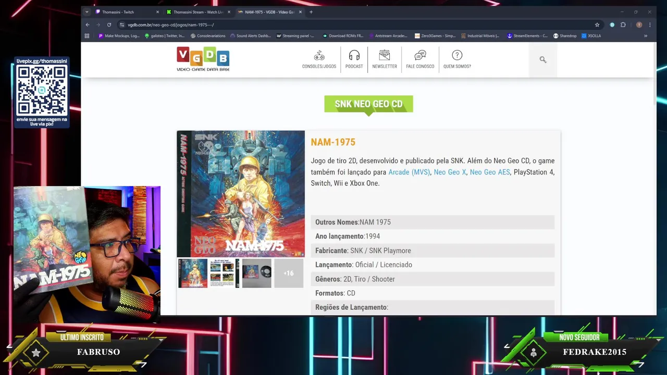Click the SNK NEO GEO CD banner
Image resolution: width=667 pixels, height=375 pixels.
(368, 104)
